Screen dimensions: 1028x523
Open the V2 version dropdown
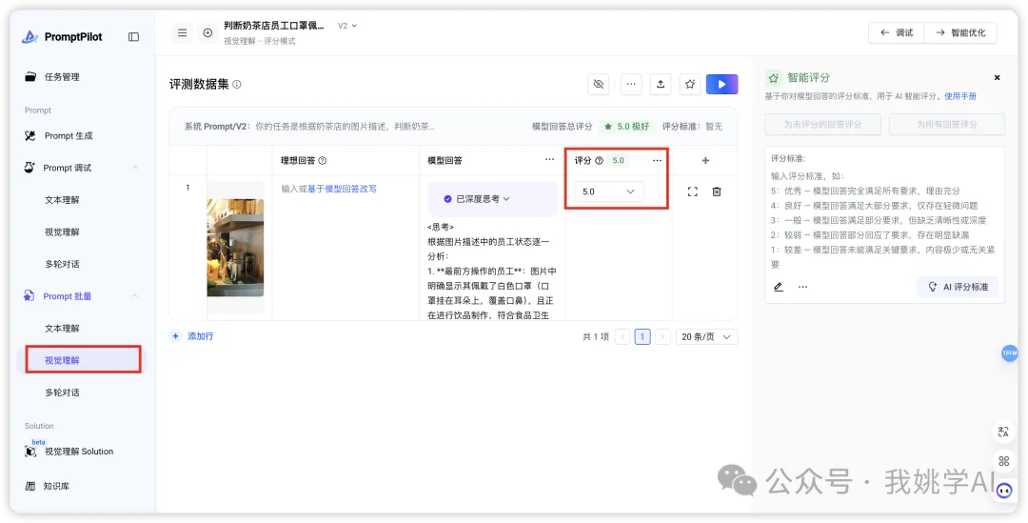[x=347, y=26]
